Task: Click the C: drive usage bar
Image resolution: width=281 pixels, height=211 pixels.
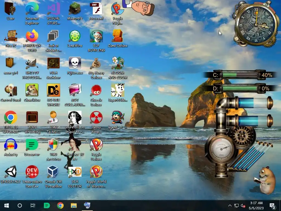Action: (240, 75)
